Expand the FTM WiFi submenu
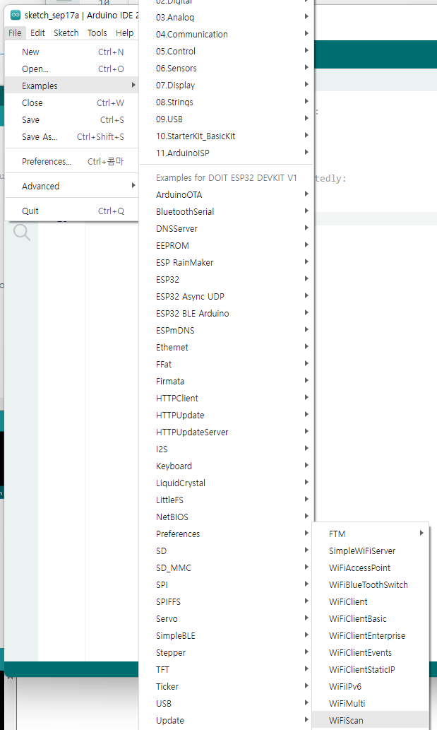The width and height of the screenshot is (437, 730). 371,534
